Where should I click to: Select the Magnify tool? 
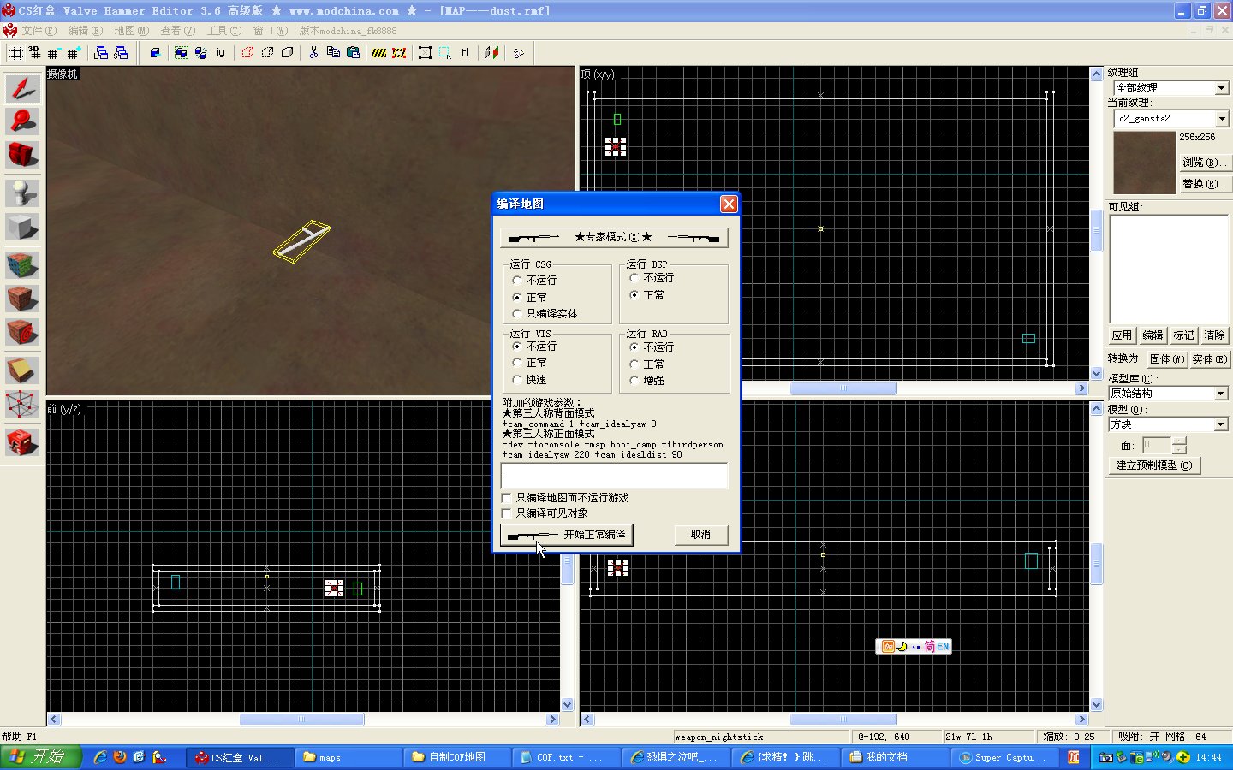(x=22, y=121)
